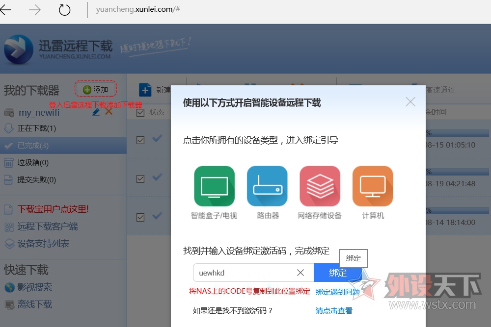
Task: Open 设备支持列表 link
Action: point(43,243)
